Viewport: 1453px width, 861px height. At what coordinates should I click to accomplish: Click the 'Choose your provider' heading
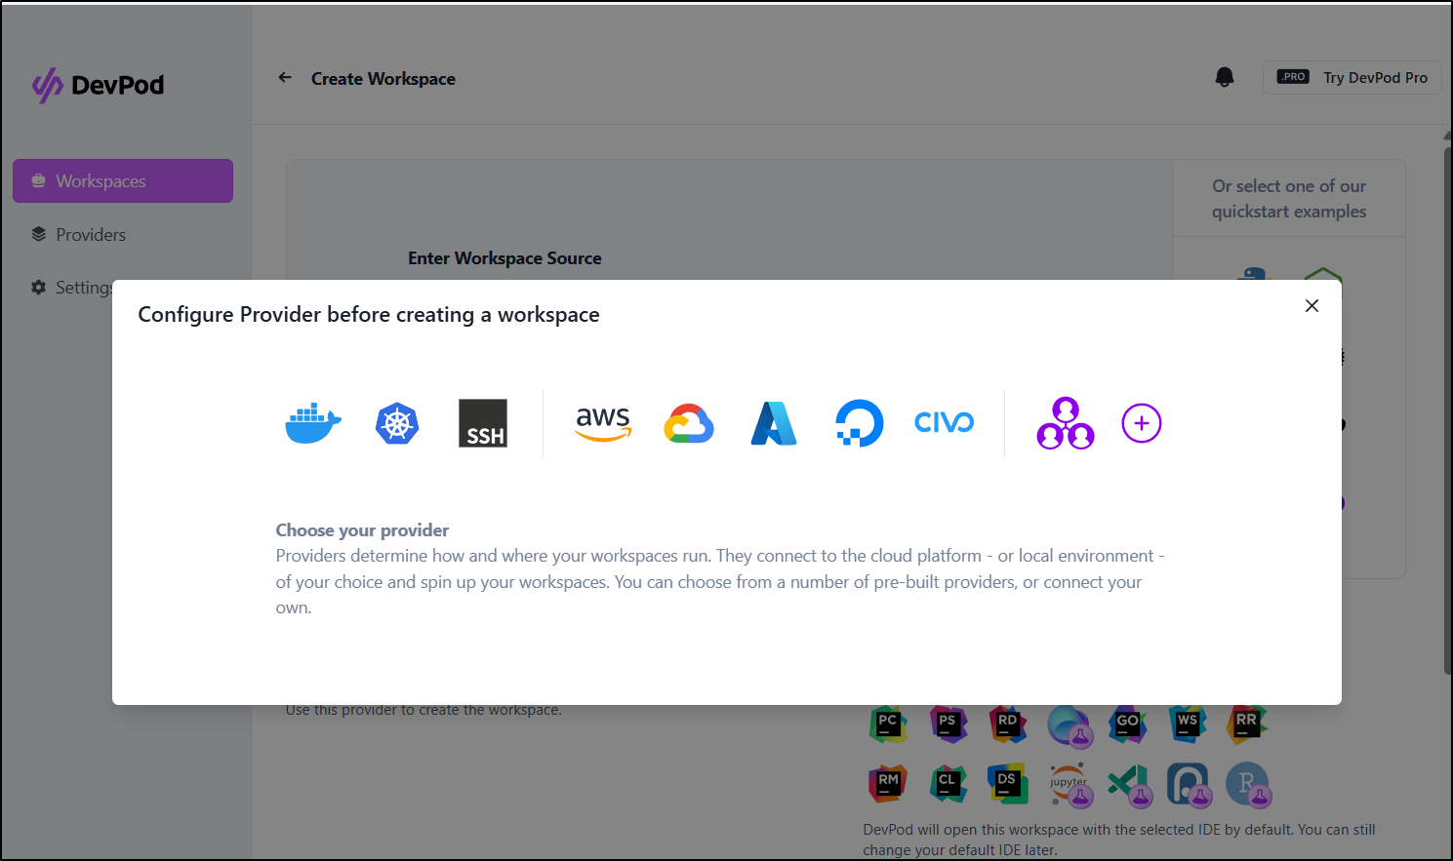tap(362, 530)
